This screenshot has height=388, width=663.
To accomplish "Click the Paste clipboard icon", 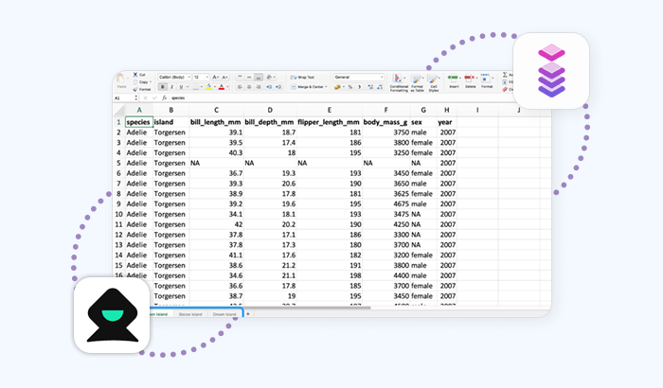I will point(120,79).
